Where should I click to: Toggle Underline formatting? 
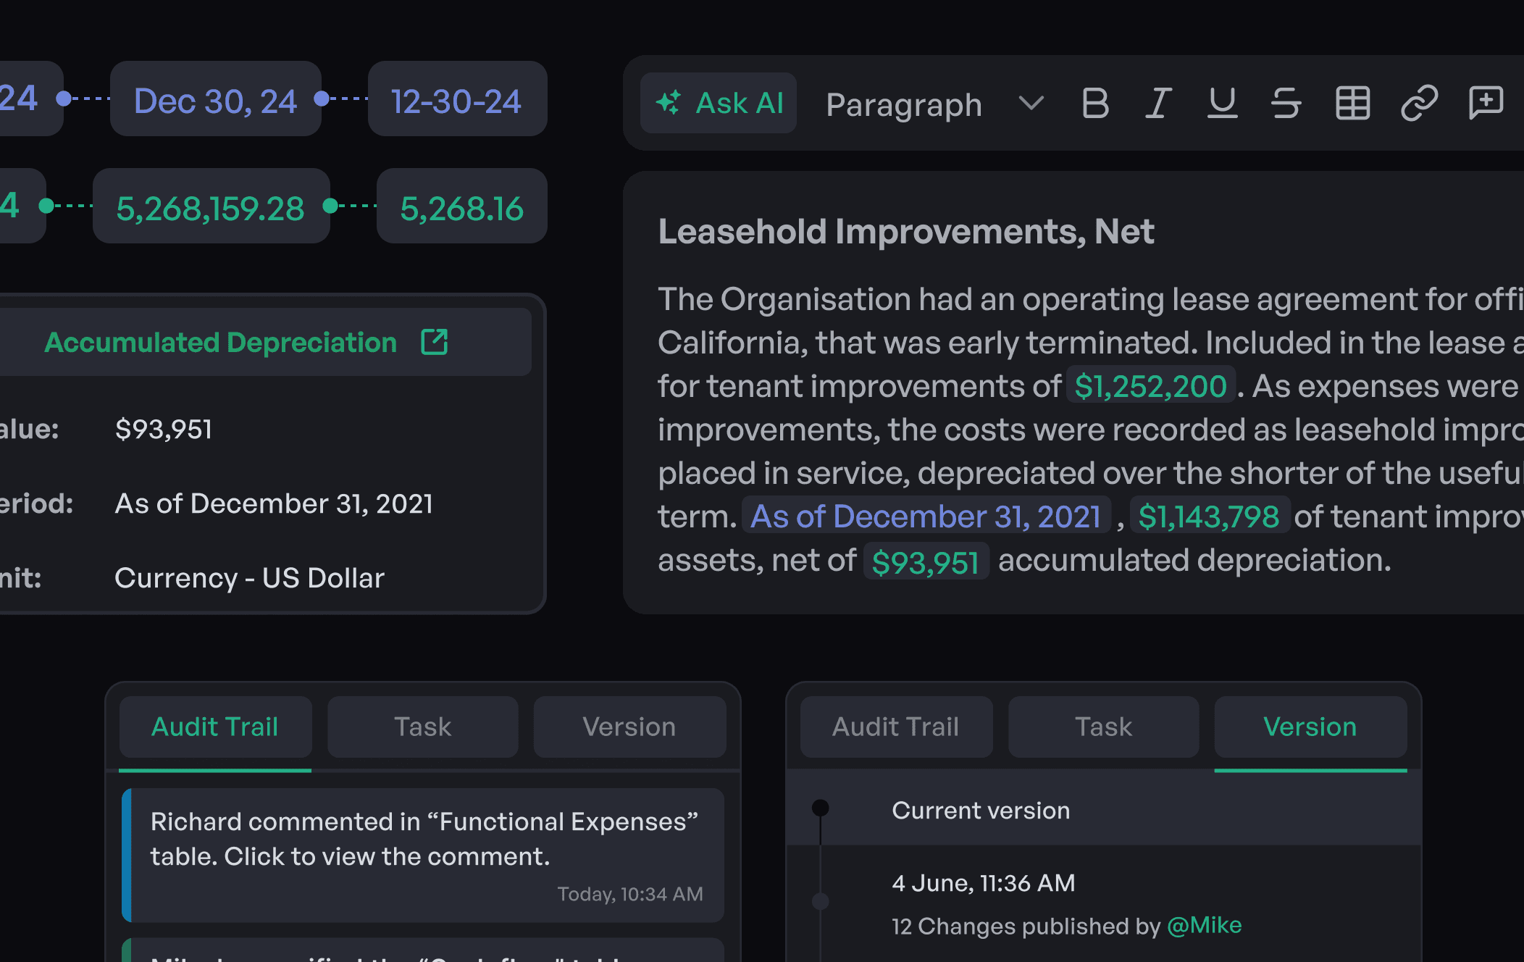1222,103
